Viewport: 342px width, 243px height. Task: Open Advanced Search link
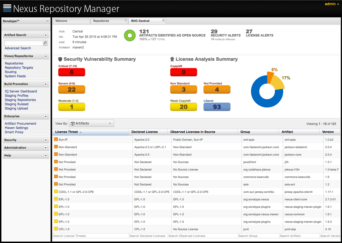(18, 48)
